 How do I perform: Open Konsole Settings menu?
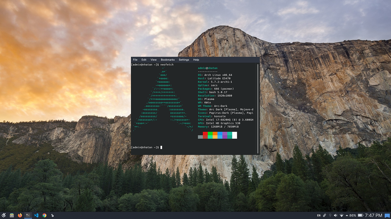coord(184,60)
